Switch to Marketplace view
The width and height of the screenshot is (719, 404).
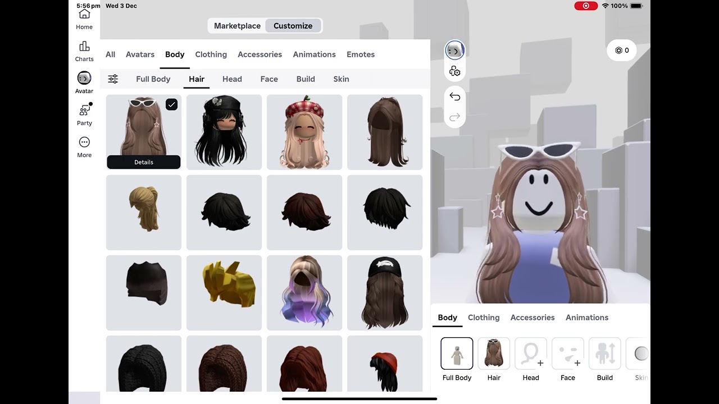point(237,26)
